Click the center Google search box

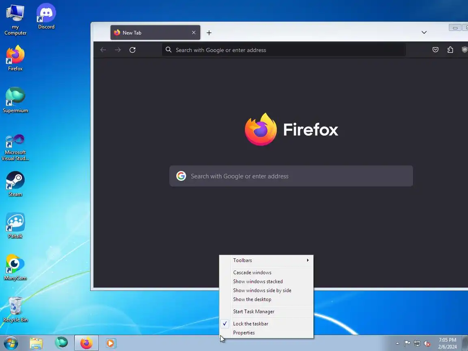[291, 176]
